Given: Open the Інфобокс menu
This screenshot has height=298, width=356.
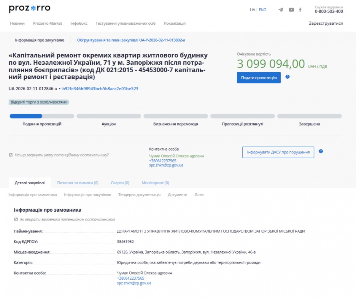Looking at the screenshot, I should 79,24.
